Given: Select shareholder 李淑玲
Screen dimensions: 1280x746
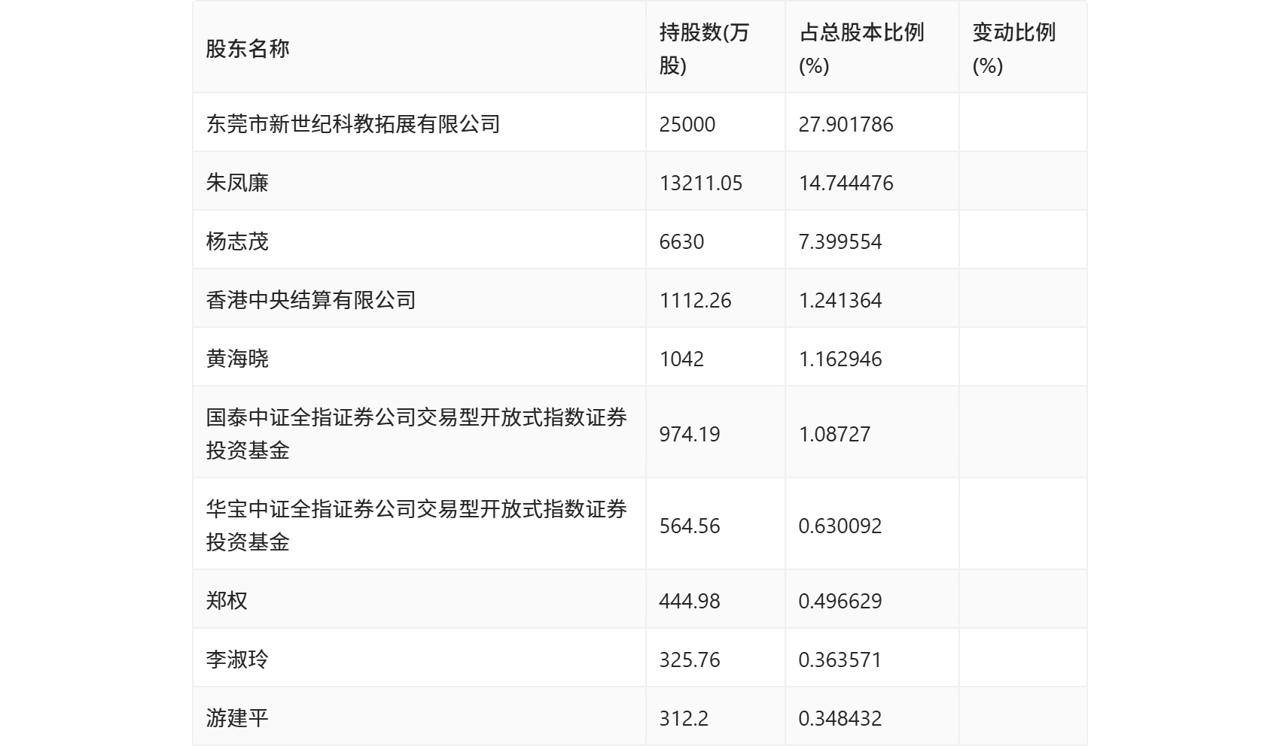Looking at the screenshot, I should (x=237, y=660).
